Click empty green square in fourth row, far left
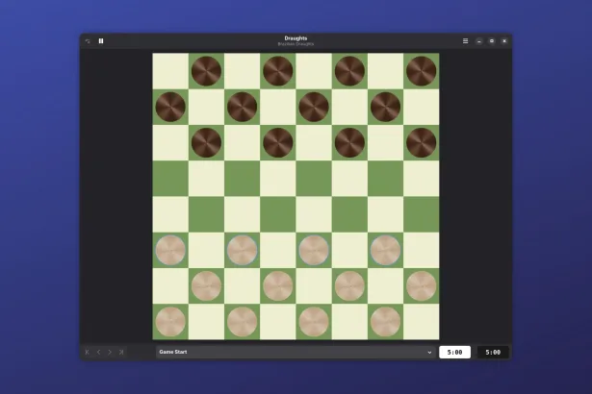592x394 pixels. pos(170,178)
